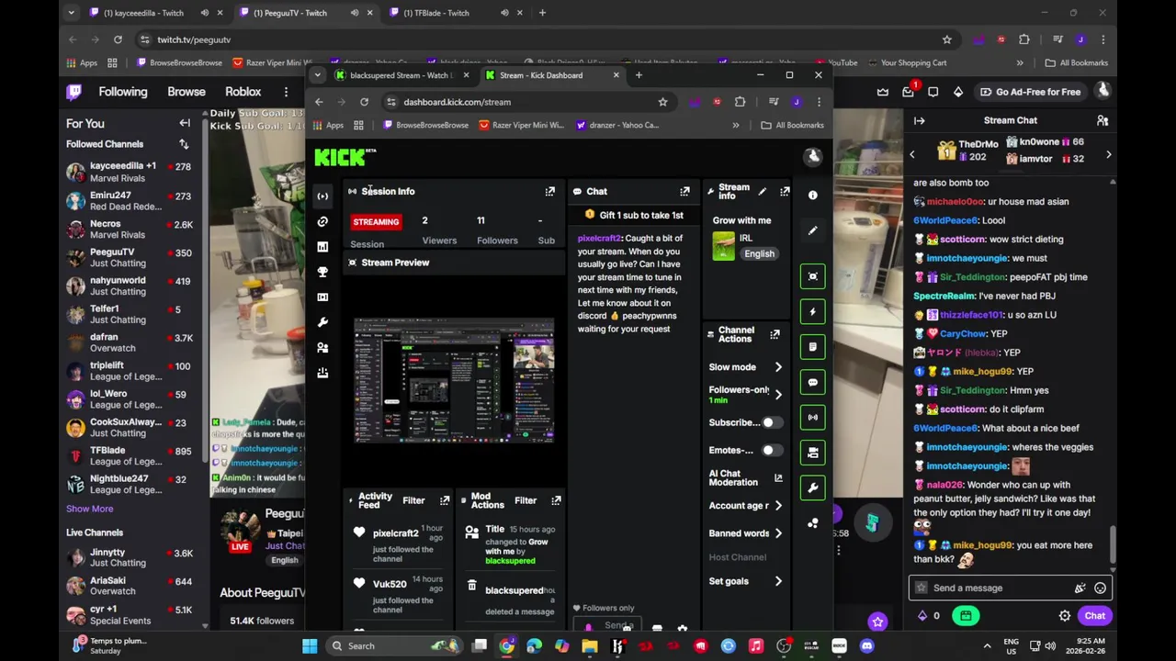Toggle Subscribers-only chat switch
This screenshot has height=661, width=1176.
click(772, 422)
